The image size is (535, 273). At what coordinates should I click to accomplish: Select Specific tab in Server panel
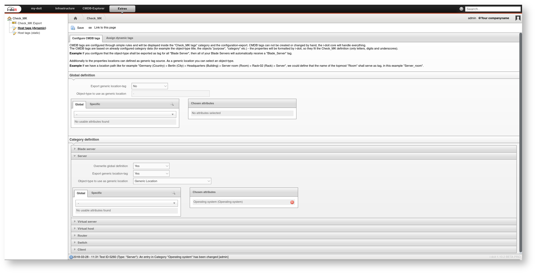(96, 193)
